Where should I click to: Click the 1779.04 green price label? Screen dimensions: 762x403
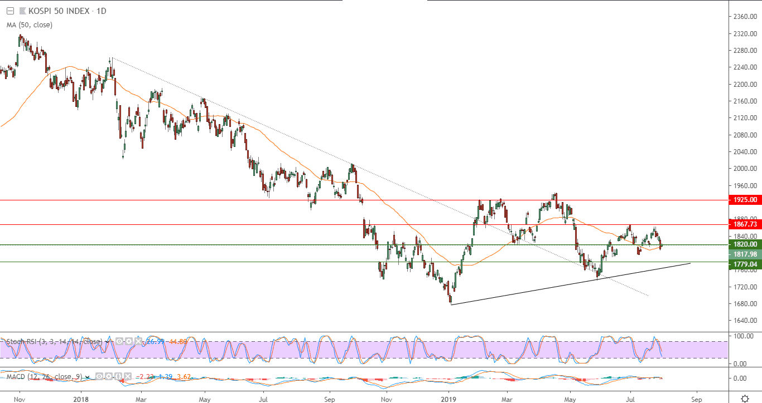[x=745, y=264]
